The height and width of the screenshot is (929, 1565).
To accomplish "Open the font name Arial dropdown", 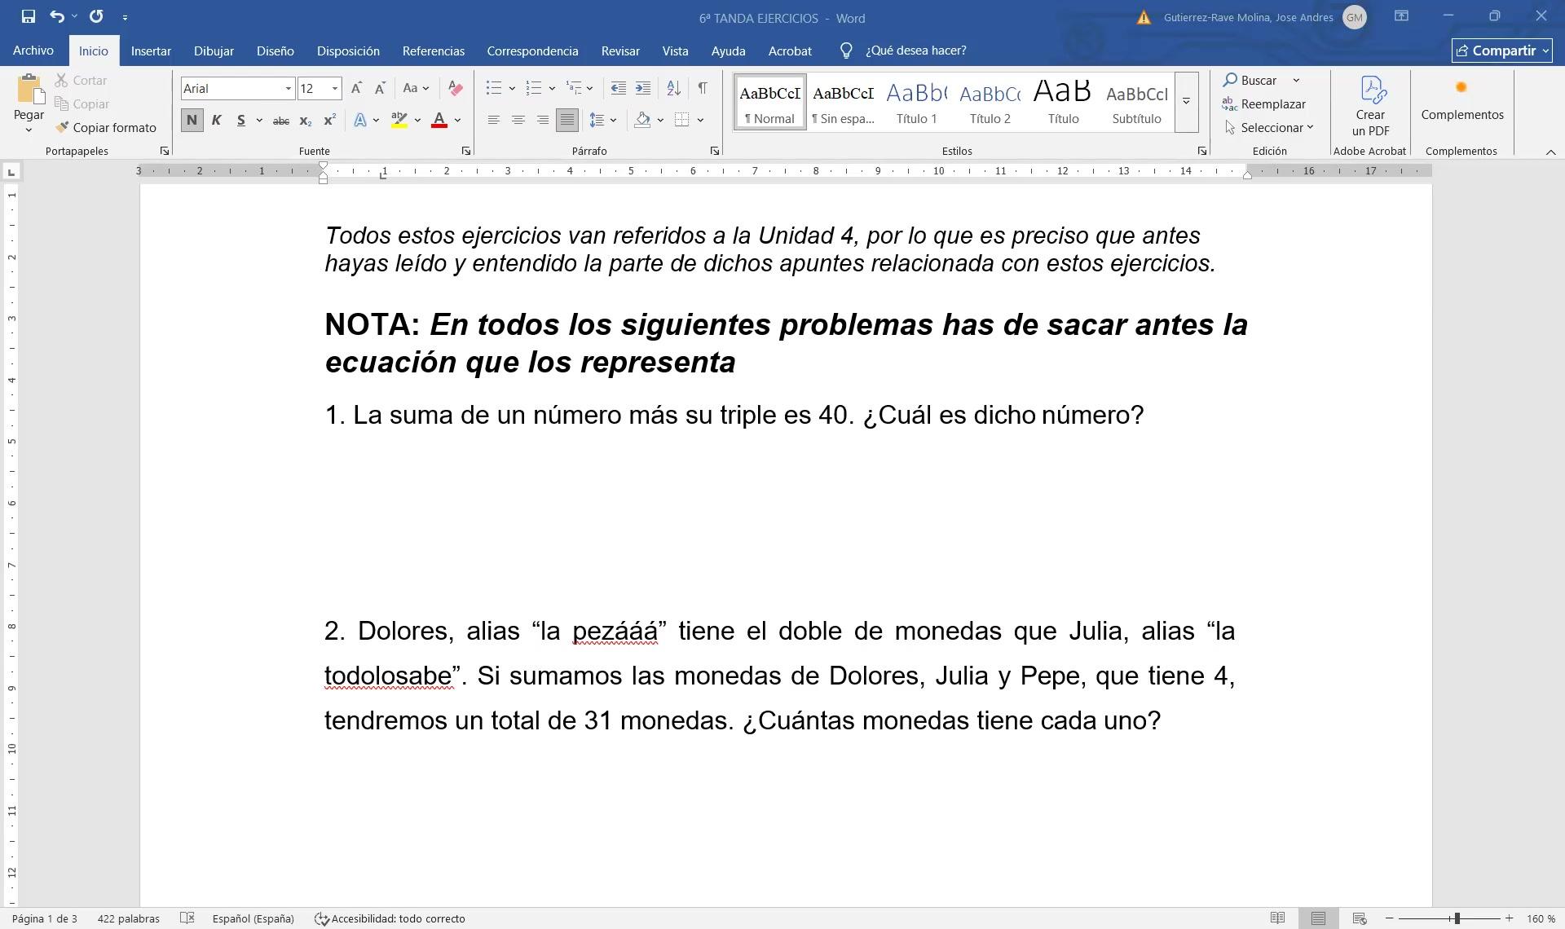I will click(288, 89).
